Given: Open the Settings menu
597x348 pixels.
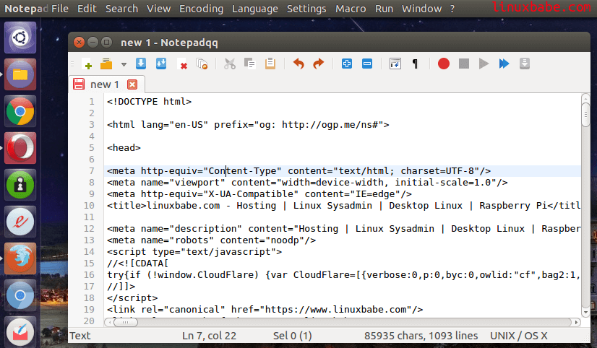Looking at the screenshot, I should (306, 9).
